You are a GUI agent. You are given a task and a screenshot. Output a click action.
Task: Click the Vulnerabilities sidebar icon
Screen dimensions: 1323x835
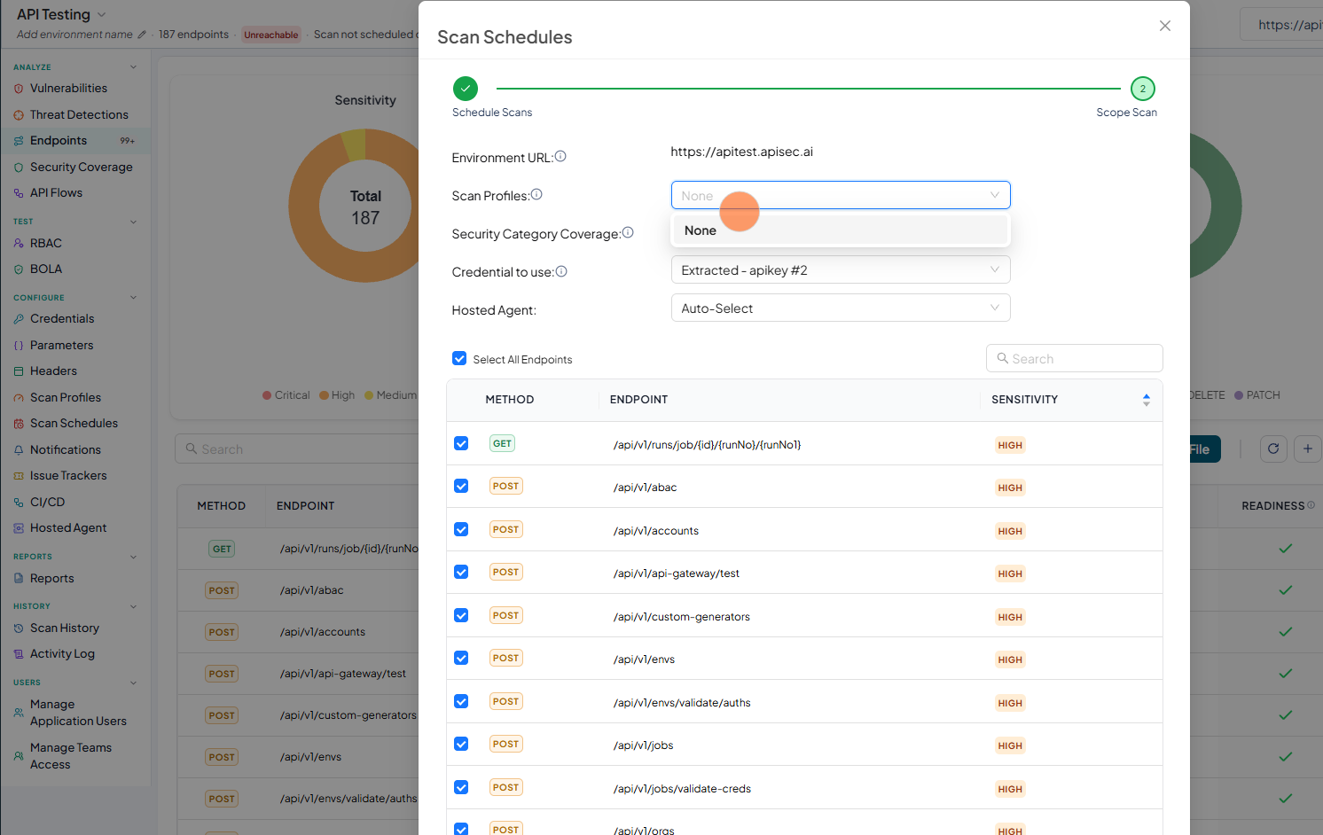[x=19, y=89]
